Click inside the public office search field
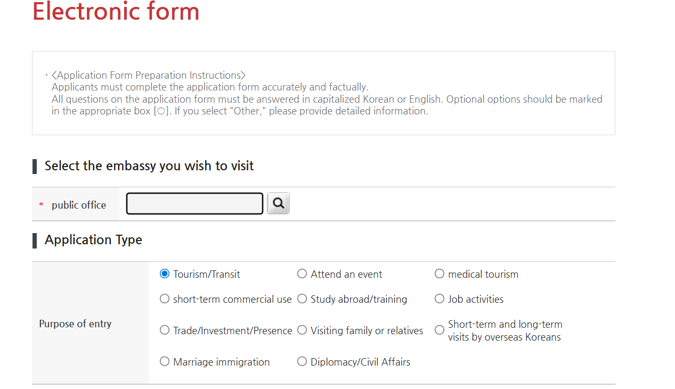The width and height of the screenshot is (675, 389). click(x=194, y=203)
